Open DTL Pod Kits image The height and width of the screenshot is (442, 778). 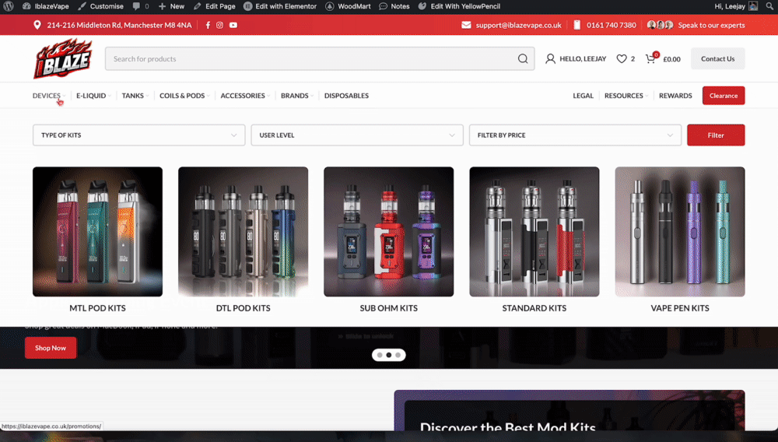tap(243, 232)
